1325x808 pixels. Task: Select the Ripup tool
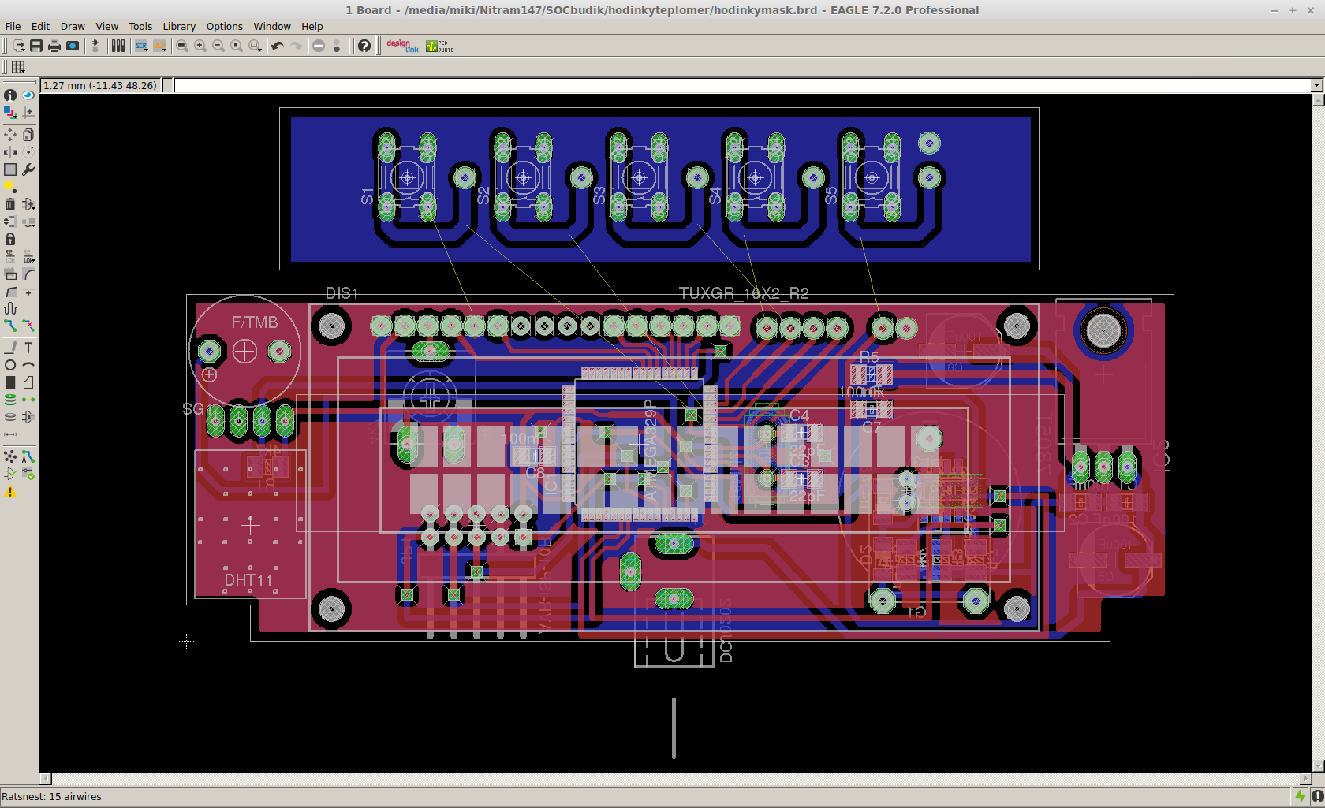28,326
